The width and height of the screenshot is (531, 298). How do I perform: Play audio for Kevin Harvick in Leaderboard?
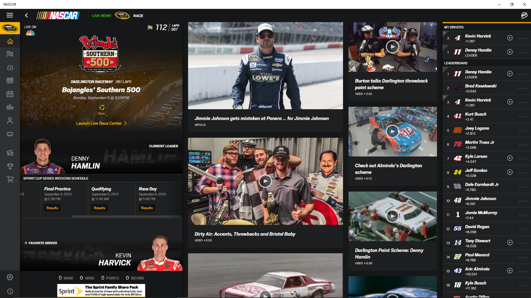(510, 102)
